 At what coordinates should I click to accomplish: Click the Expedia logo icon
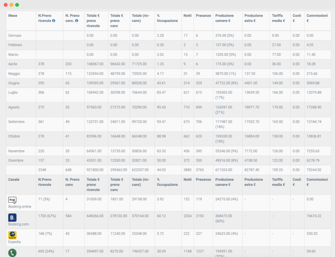(12, 235)
